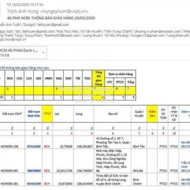190x190 pixels.
Task: Select the HCM590-195 station row cell
Action: point(9,146)
